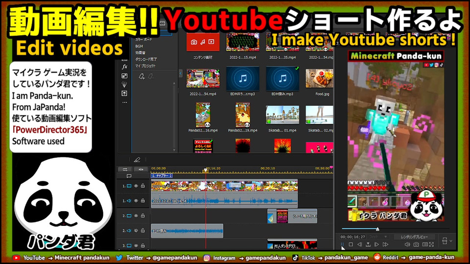Toggle visibility eye on video track 1
Screen dimensions: 470x264
(x=136, y=186)
